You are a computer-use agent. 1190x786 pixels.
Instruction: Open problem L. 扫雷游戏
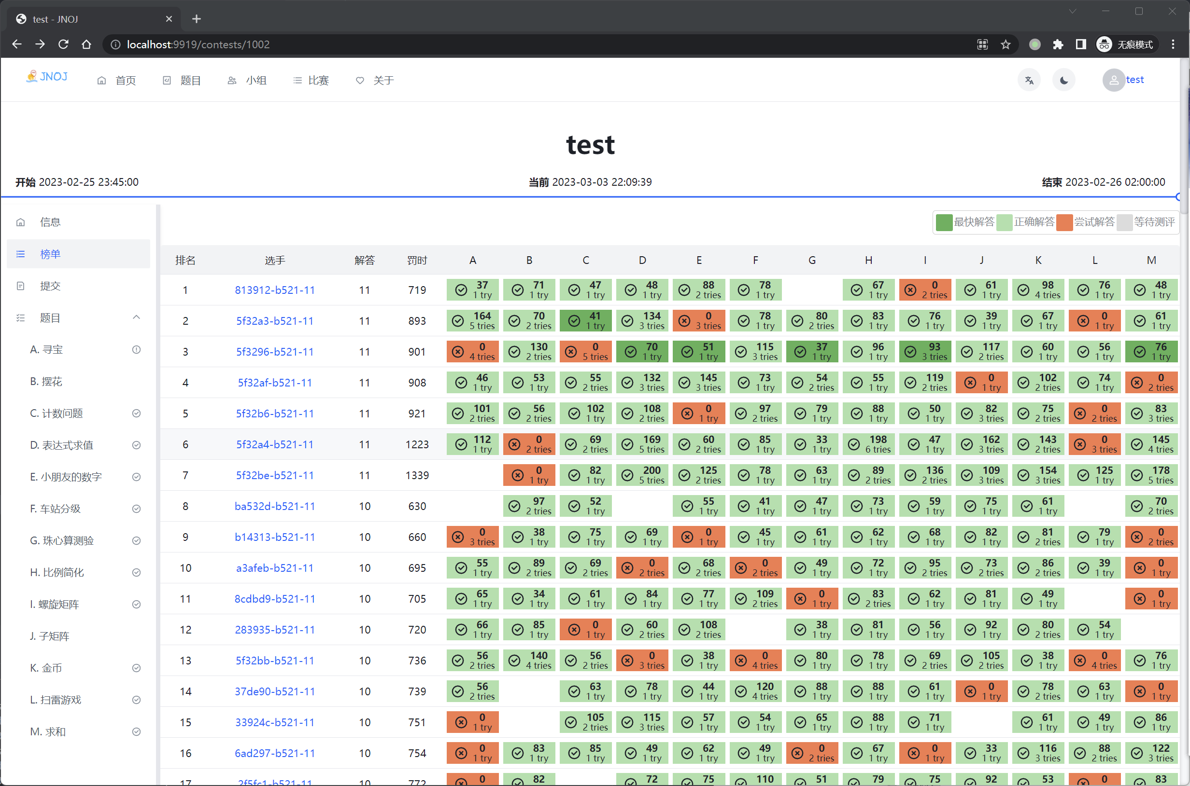[79, 700]
